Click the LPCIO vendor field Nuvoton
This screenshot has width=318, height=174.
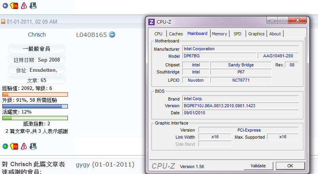pos(196,80)
